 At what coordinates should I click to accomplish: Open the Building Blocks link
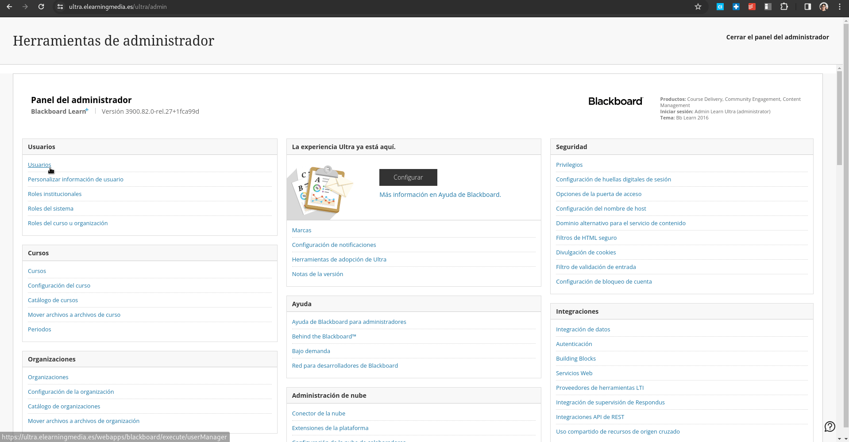point(576,358)
